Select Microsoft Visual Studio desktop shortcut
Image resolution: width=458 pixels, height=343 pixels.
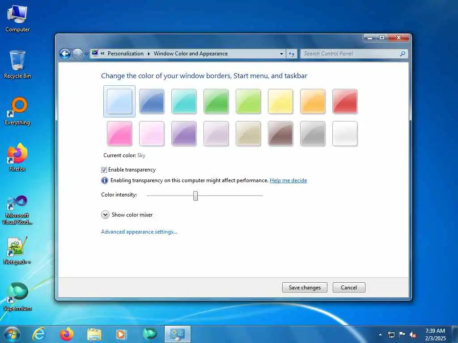(x=17, y=210)
